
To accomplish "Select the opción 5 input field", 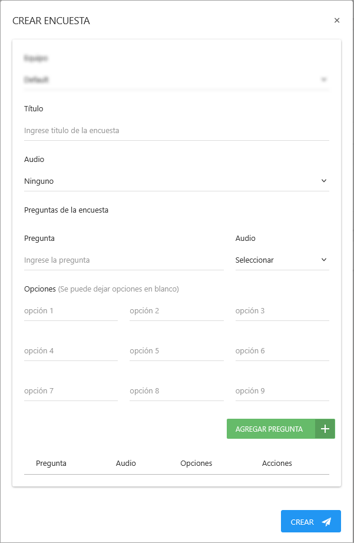I will [177, 350].
